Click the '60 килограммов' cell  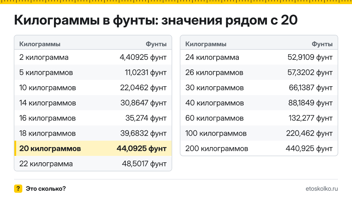214,118
